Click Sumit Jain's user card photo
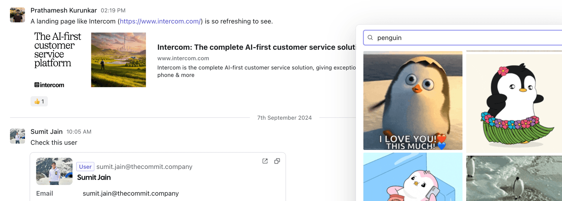This screenshot has height=201, width=562. coord(54,171)
